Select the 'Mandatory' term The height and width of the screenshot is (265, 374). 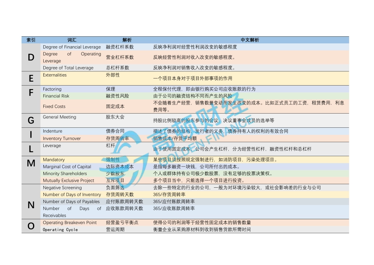click(54, 160)
